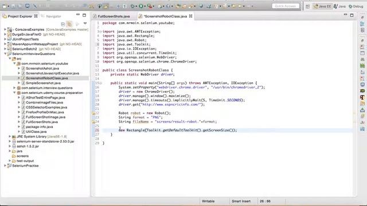Open the JUnit view icon in the right trim
Viewport: 367px width, 206px height.
point(362,122)
